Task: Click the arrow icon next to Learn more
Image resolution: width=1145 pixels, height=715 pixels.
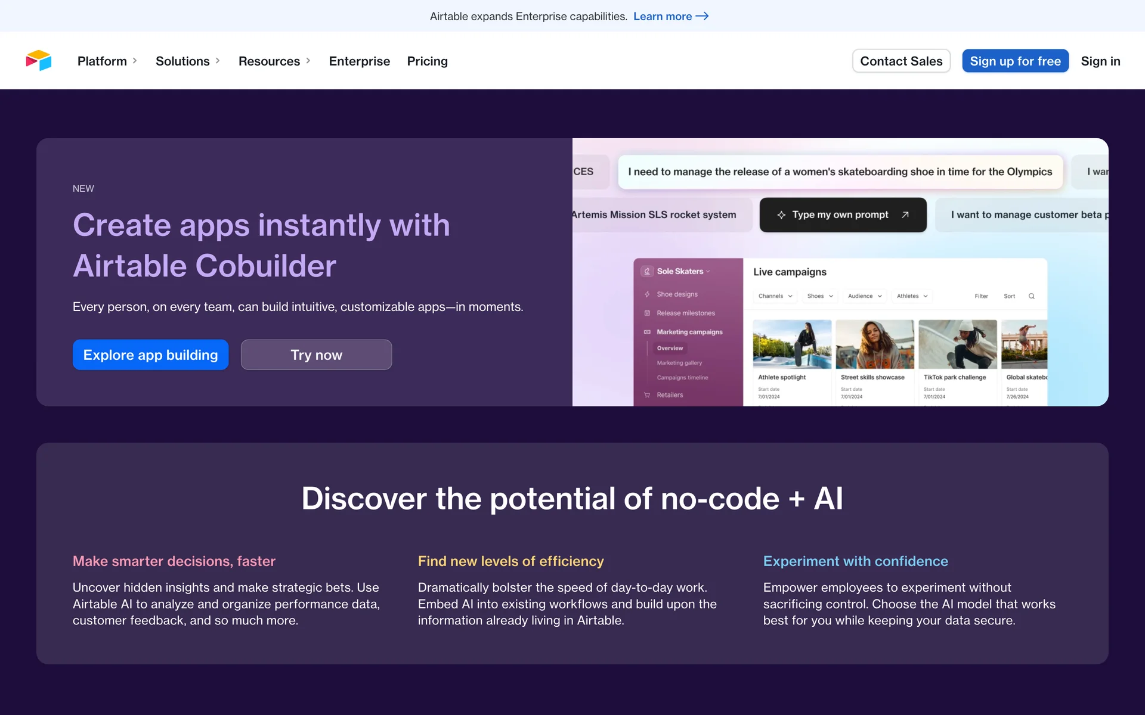Action: pos(702,16)
